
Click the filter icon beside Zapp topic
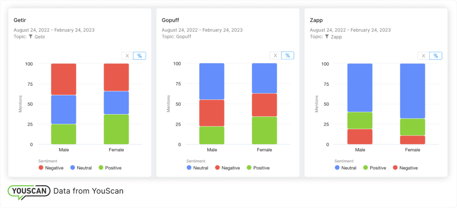pos(327,37)
